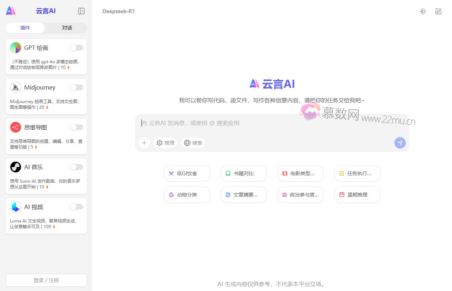
Task: Enable the GPT 绘画 plugin switch
Action: pyautogui.click(x=76, y=47)
